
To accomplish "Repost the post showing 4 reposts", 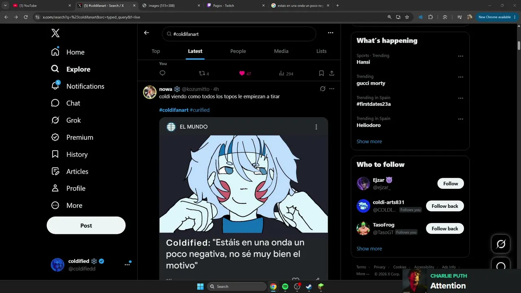I will click(204, 74).
